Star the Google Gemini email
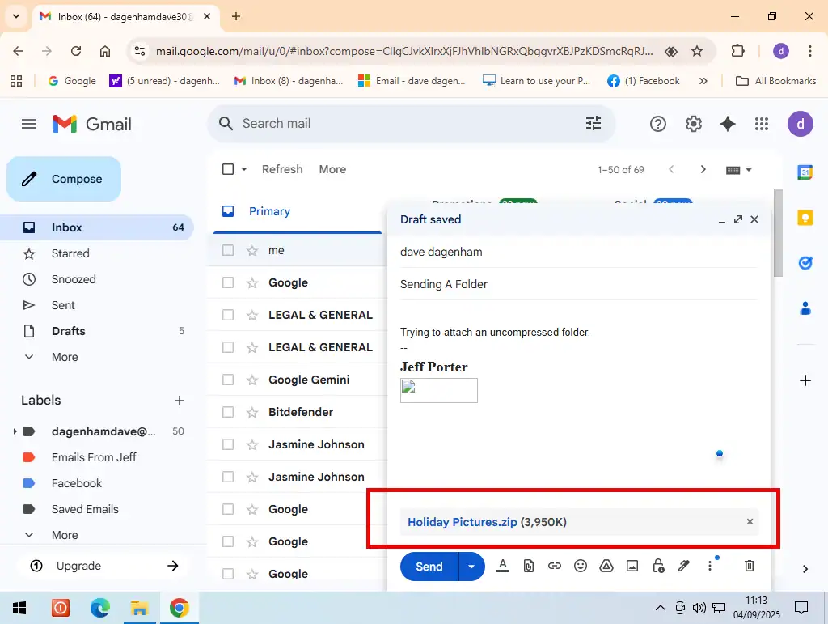This screenshot has height=624, width=828. (x=252, y=380)
